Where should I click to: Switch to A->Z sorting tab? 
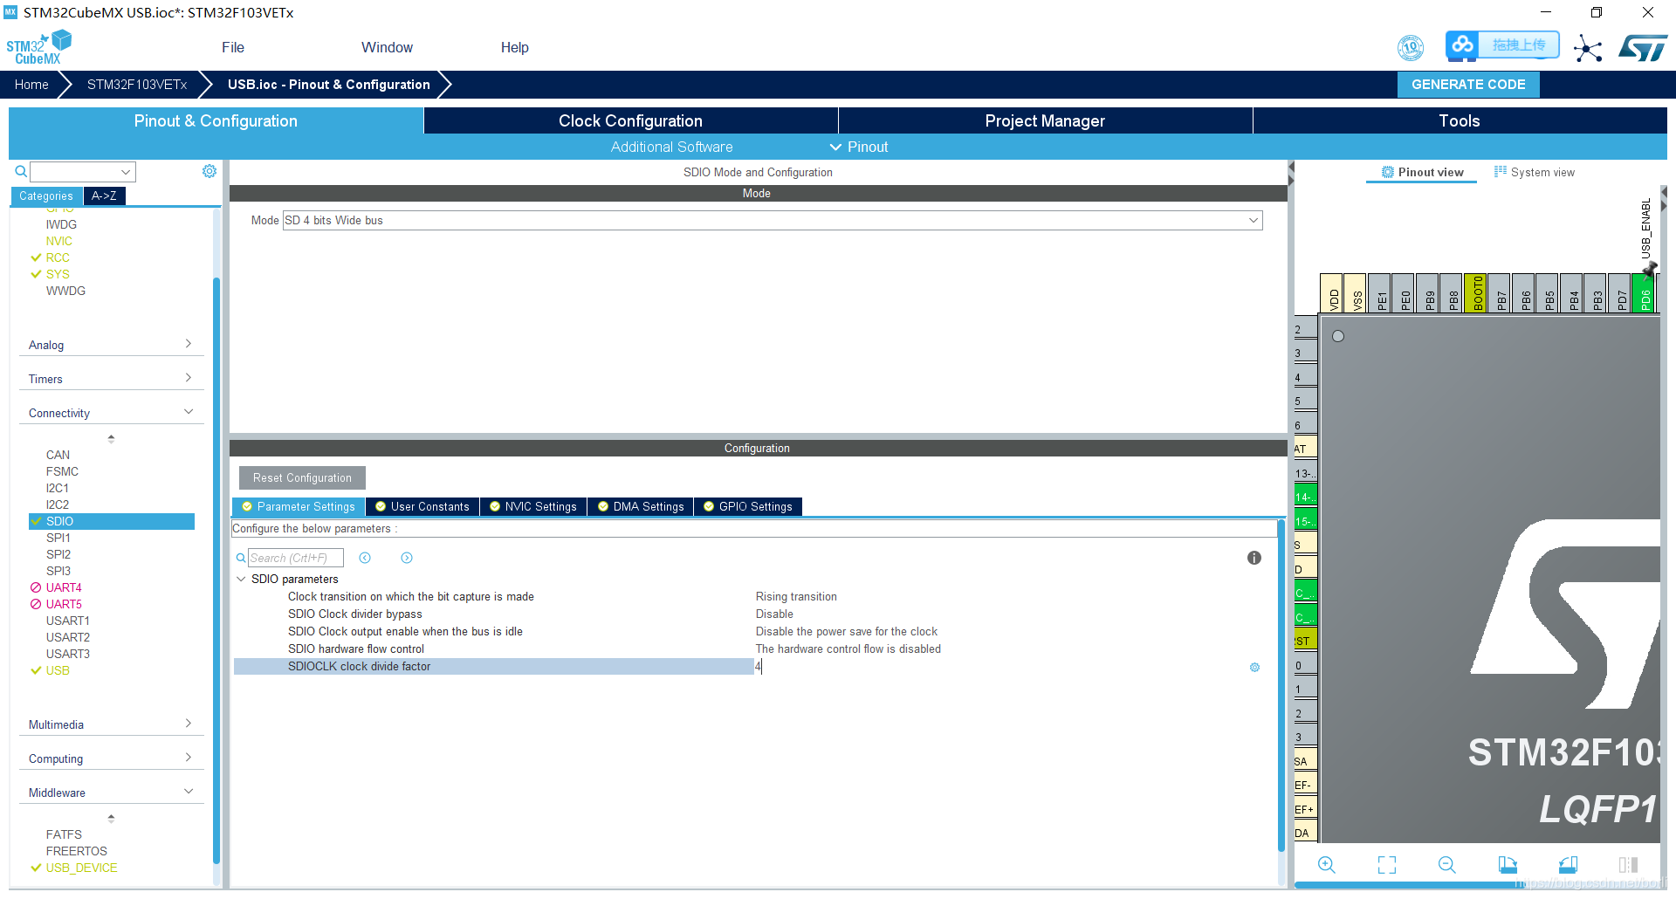104,196
